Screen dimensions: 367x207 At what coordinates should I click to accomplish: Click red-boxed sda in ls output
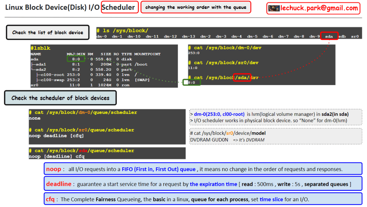[329, 36]
